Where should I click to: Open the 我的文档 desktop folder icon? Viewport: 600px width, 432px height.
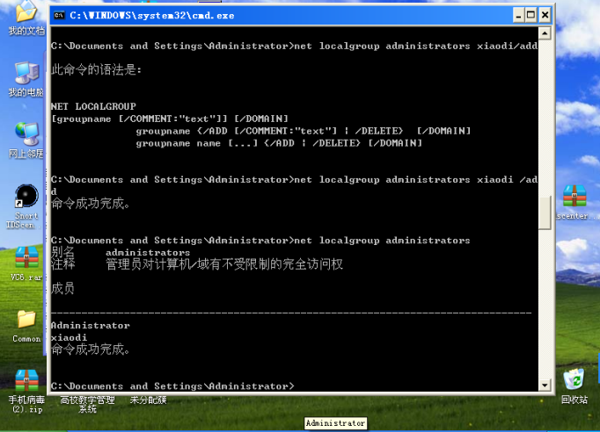tap(26, 11)
